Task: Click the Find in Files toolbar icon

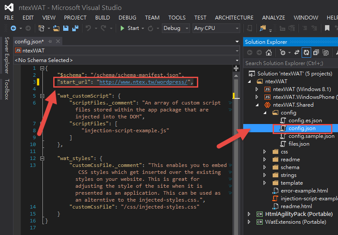Action: tap(263, 28)
